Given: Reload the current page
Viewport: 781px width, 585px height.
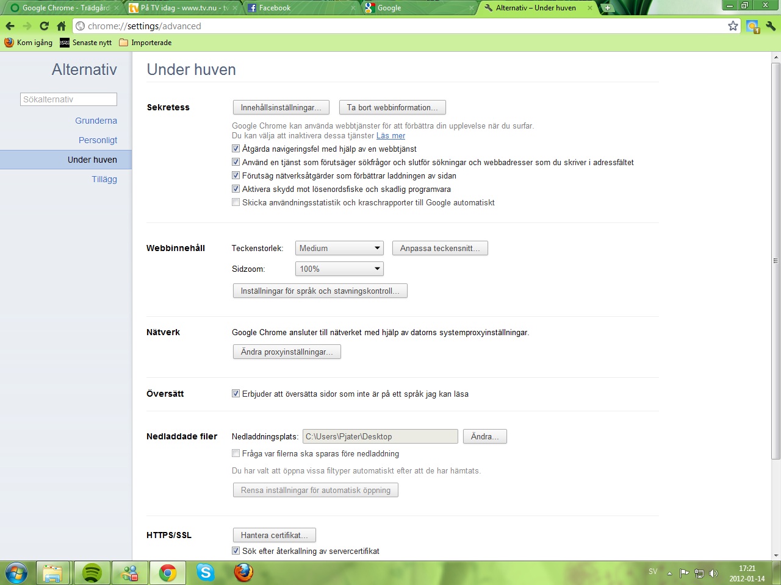Looking at the screenshot, I should coord(44,26).
